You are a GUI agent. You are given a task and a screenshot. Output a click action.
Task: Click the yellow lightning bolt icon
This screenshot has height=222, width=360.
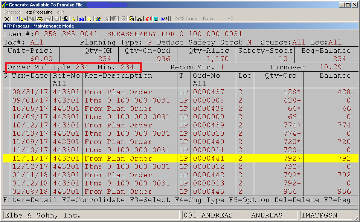[131, 19]
